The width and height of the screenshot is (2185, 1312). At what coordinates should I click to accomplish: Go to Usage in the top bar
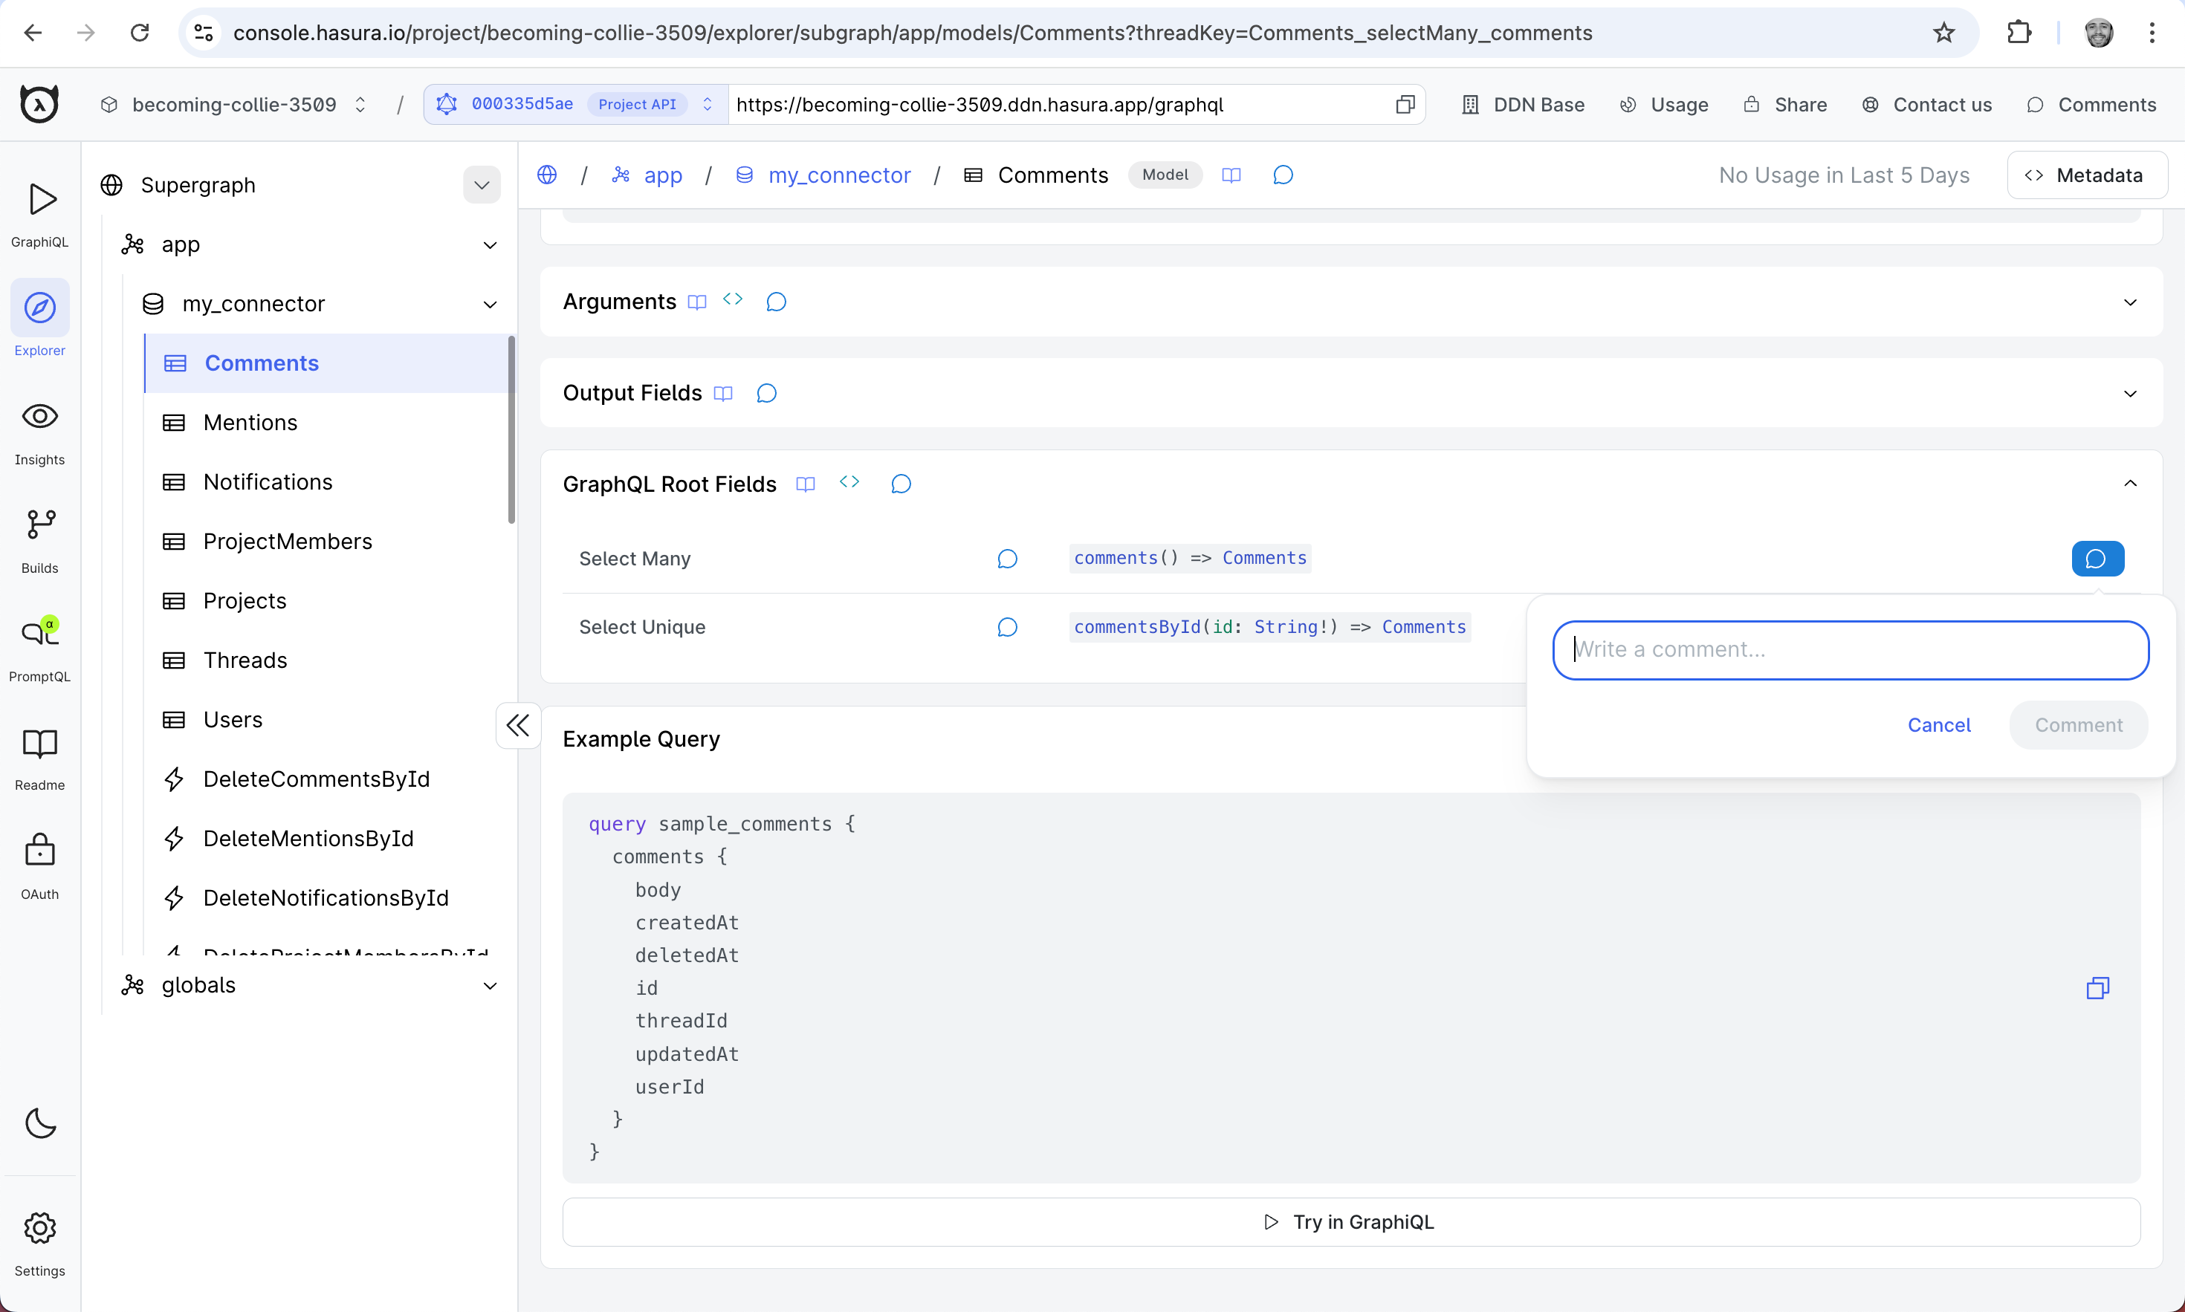coord(1663,103)
